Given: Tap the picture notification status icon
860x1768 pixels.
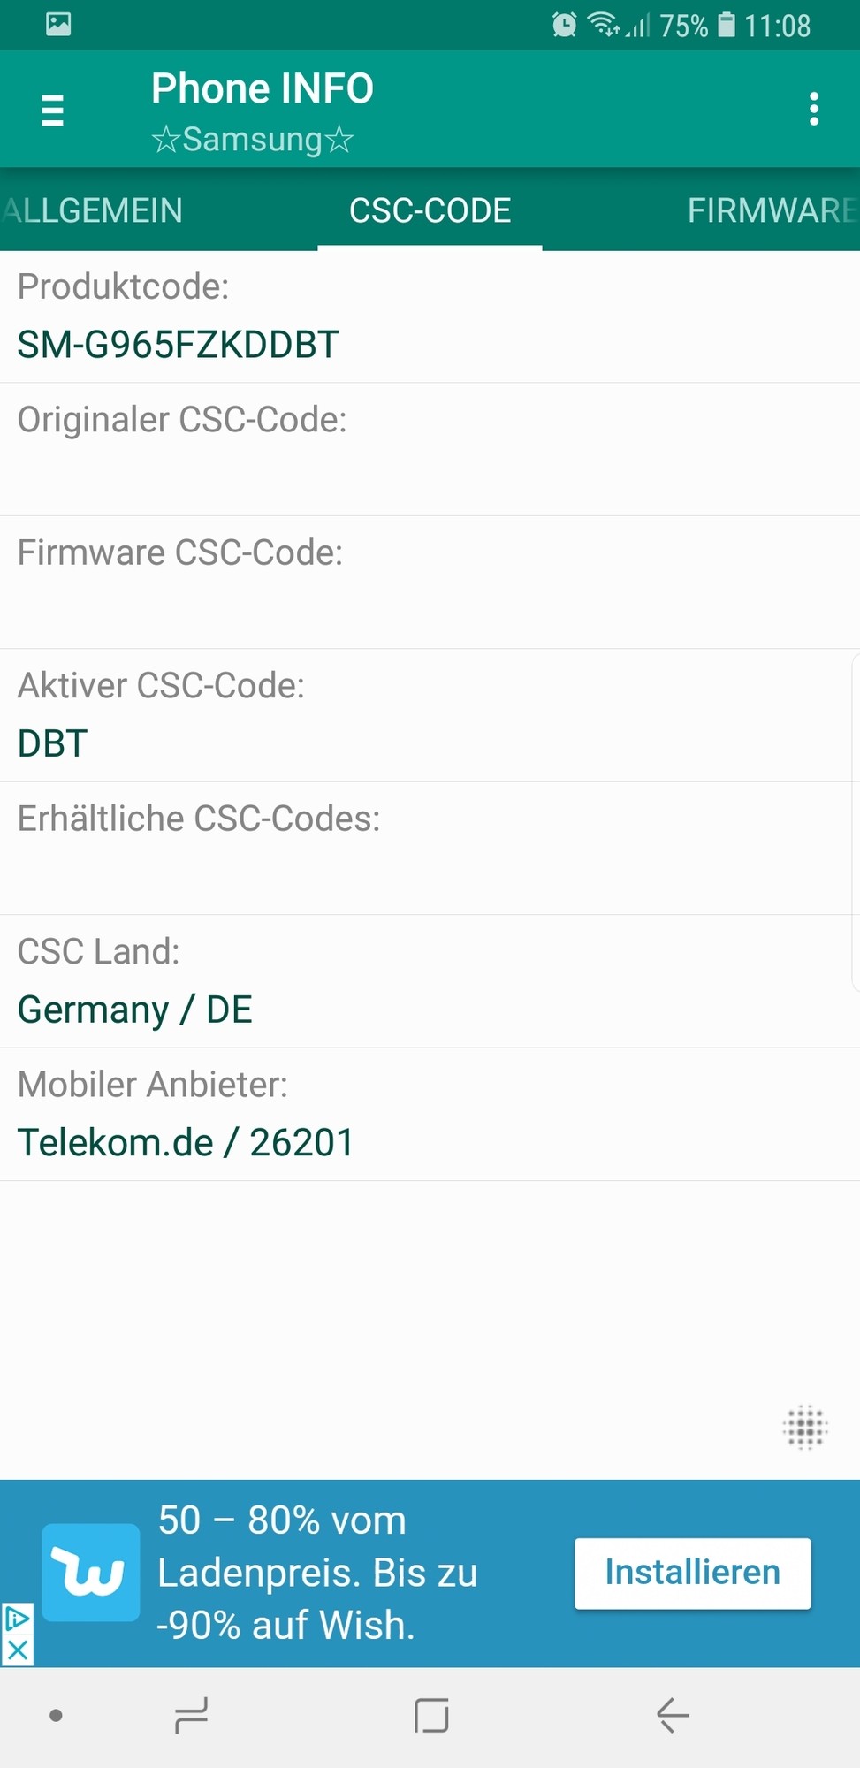Looking at the screenshot, I should pyautogui.click(x=58, y=24).
